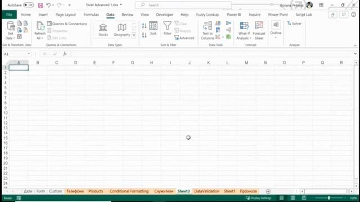
Task: Add a new sheet with plus icon
Action: point(268,191)
